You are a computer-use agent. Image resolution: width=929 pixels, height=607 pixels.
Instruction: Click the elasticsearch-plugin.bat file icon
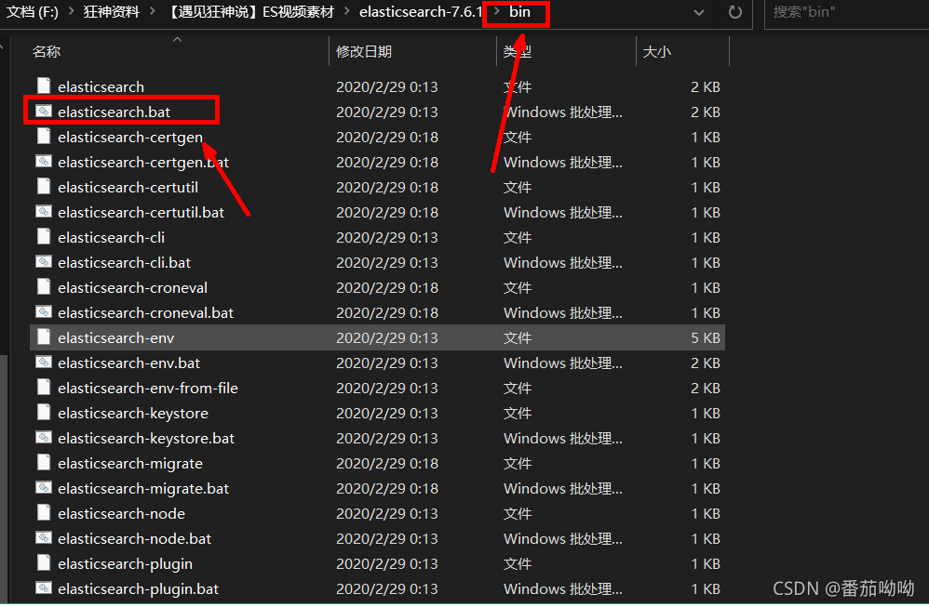[x=43, y=588]
